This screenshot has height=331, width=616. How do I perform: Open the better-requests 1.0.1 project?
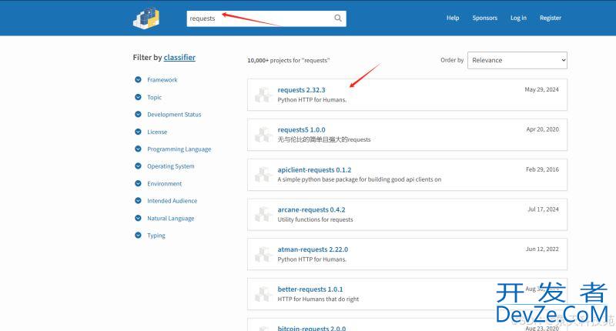pos(310,289)
